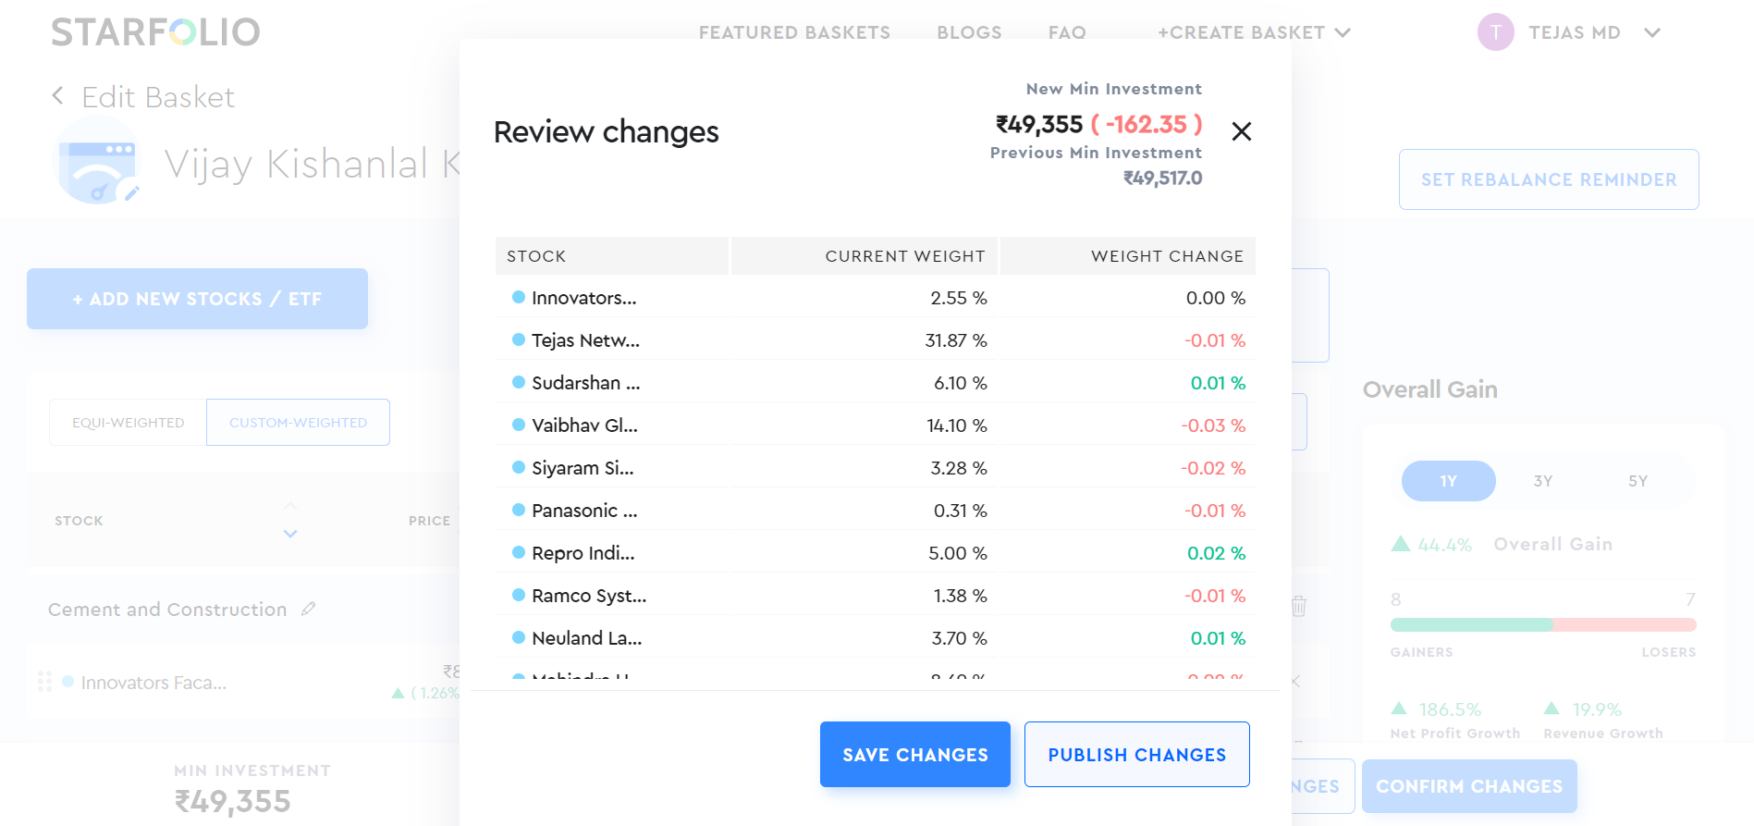Select the Neuland La... row

(x=876, y=638)
